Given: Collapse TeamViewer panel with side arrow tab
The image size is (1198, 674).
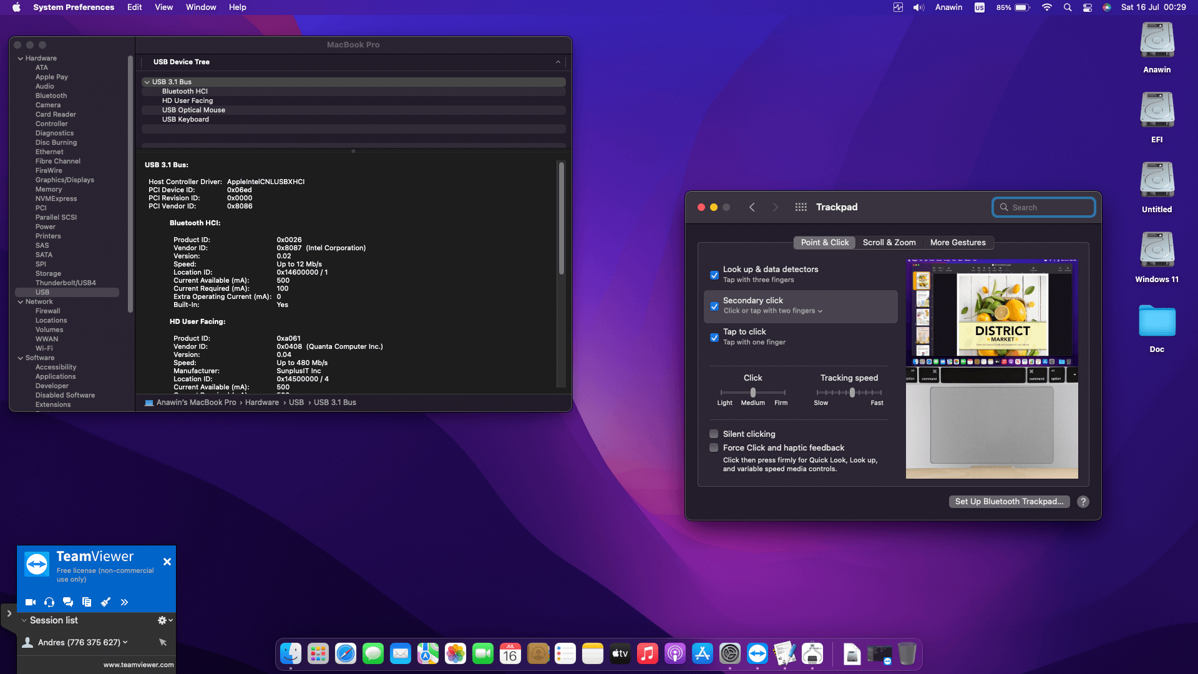Looking at the screenshot, I should pos(9,613).
